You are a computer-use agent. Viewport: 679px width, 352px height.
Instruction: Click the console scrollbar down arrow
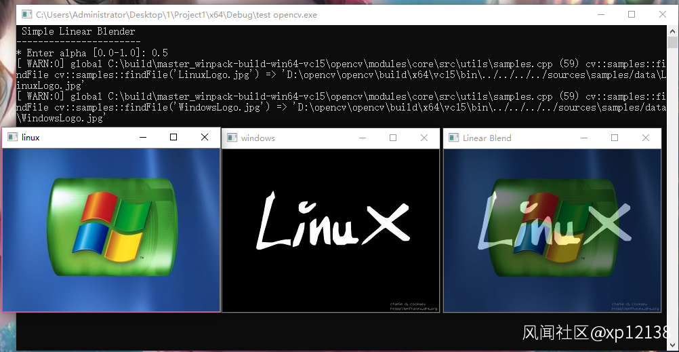point(672,345)
